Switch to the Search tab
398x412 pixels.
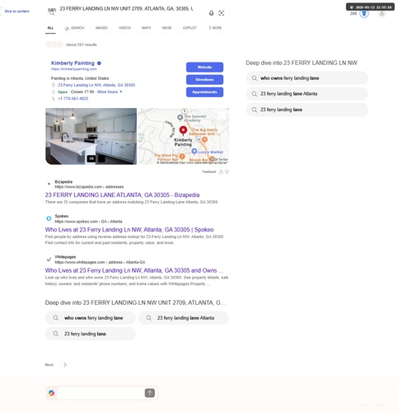(74, 28)
